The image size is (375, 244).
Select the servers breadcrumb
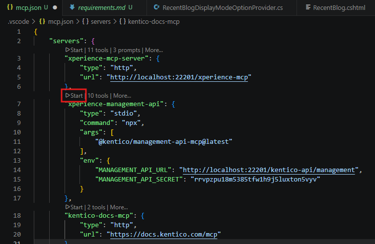[101, 22]
